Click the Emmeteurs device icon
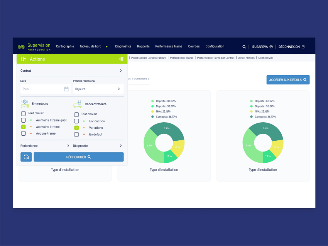The width and height of the screenshot is (328, 246). [24, 103]
